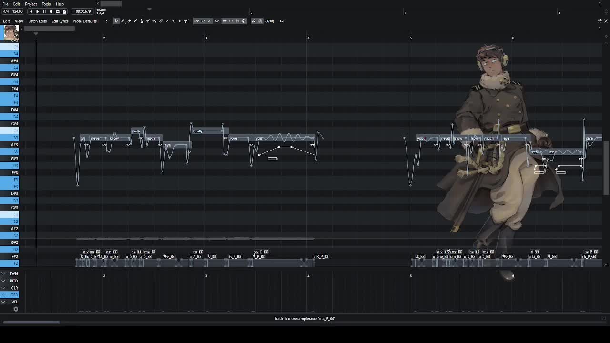Toggle the globe icon button
The width and height of the screenshot is (610, 343).
pyautogui.click(x=244, y=21)
